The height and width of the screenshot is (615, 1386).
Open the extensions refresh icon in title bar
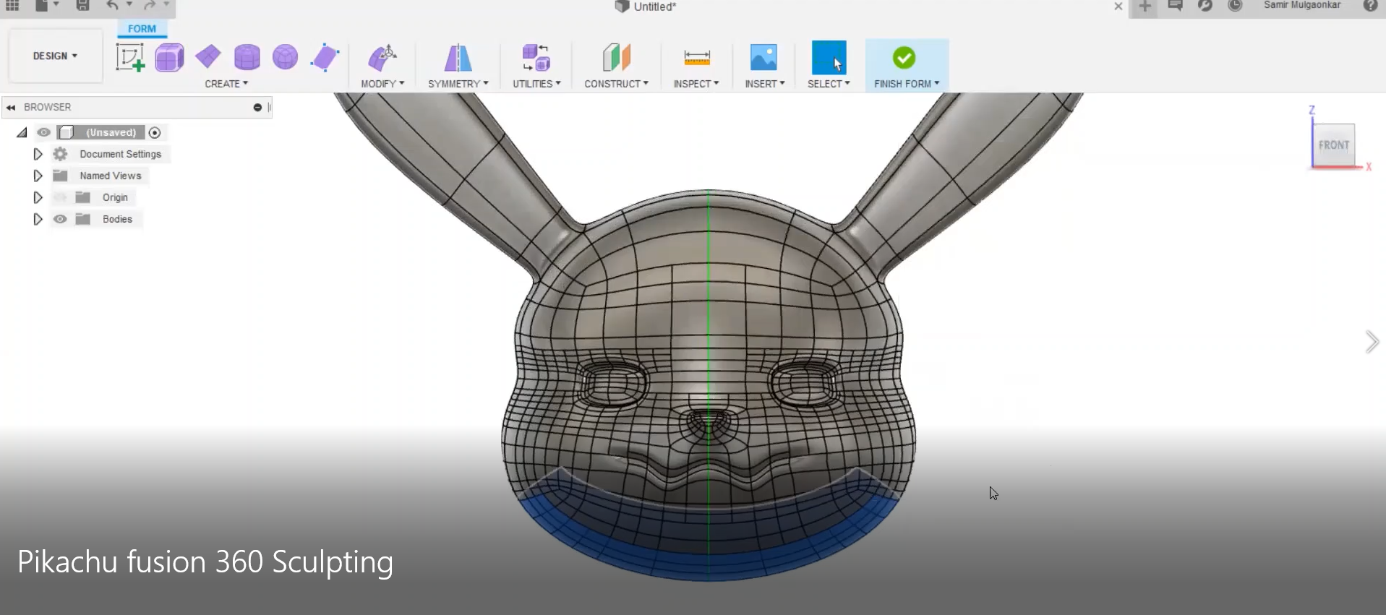tap(1205, 6)
